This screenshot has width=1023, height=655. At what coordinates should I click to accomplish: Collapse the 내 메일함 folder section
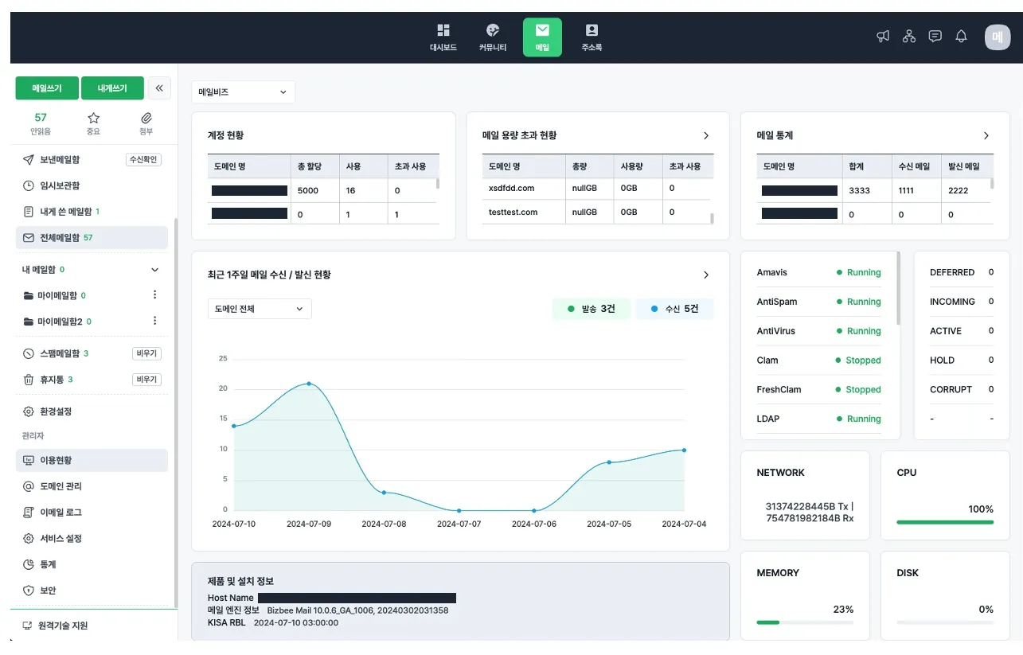pyautogui.click(x=155, y=270)
